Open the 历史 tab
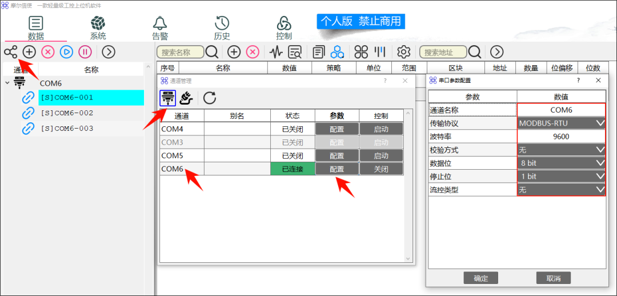This screenshot has width=617, height=296. click(222, 29)
